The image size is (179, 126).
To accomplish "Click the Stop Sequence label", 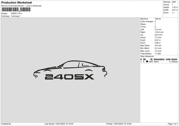I will point(147,56).
